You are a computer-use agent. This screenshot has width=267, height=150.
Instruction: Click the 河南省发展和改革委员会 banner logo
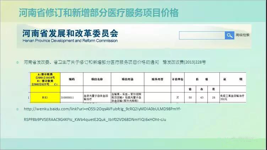click(70, 34)
